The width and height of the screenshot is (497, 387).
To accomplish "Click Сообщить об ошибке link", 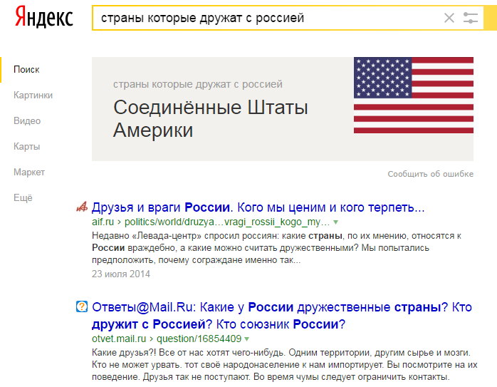I will (430, 174).
